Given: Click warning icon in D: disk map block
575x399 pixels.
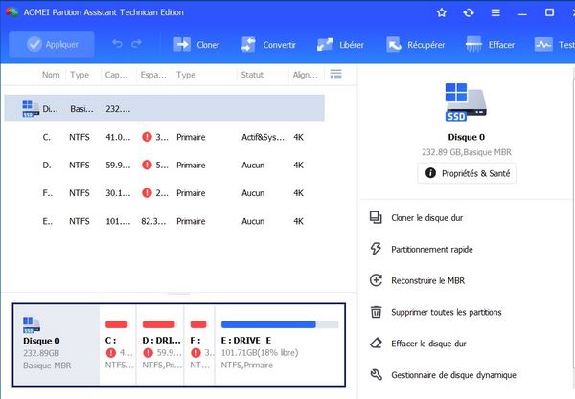Looking at the screenshot, I should pos(148,353).
